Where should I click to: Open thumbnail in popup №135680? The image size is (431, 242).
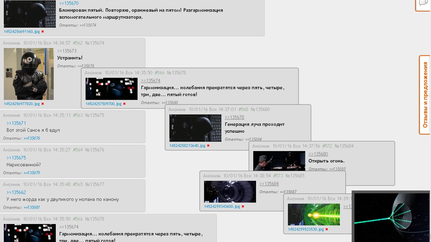point(195,128)
